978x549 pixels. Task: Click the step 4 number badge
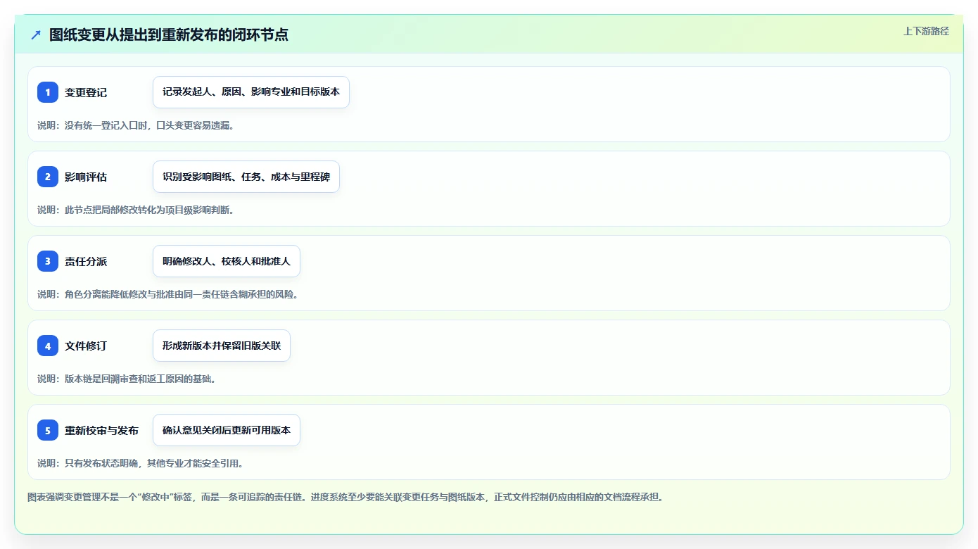[48, 346]
